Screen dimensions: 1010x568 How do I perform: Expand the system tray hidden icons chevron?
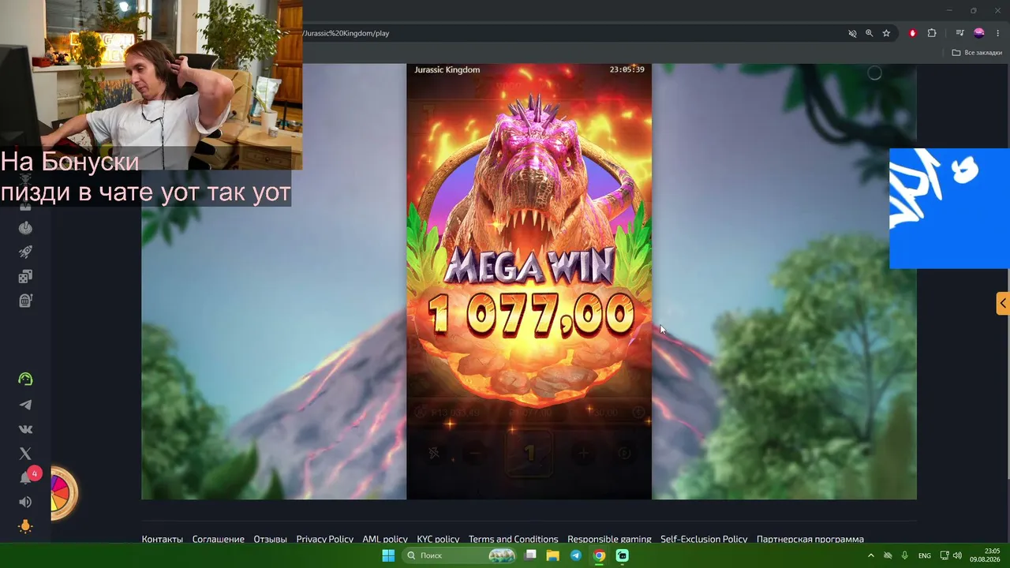coord(870,555)
